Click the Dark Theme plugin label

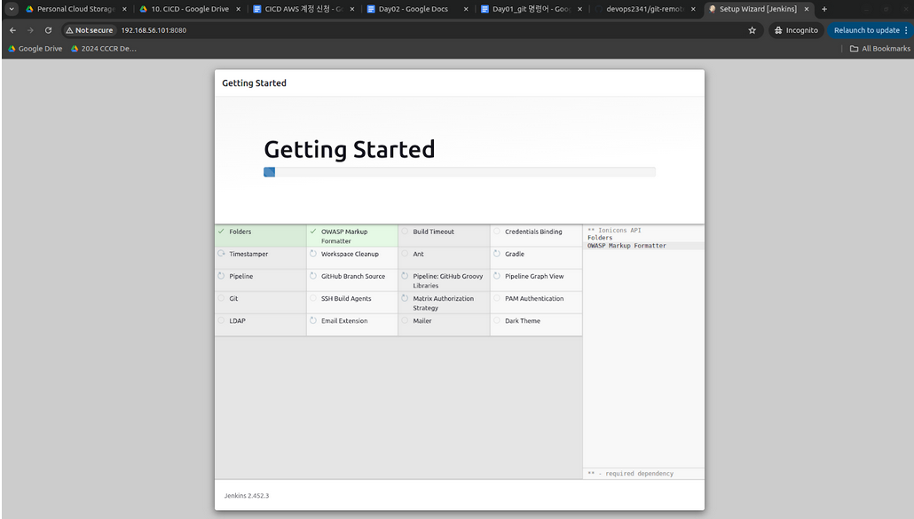pos(523,321)
